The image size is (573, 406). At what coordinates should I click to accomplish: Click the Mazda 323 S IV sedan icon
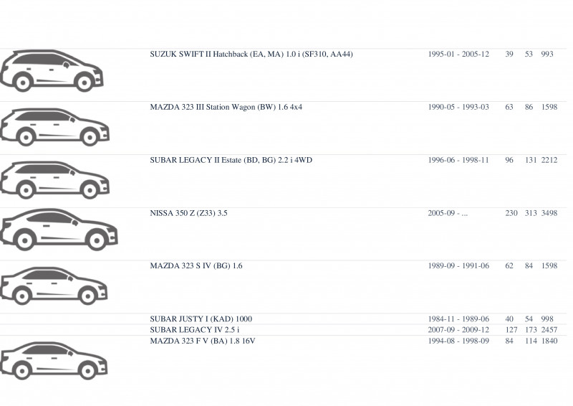[54, 285]
